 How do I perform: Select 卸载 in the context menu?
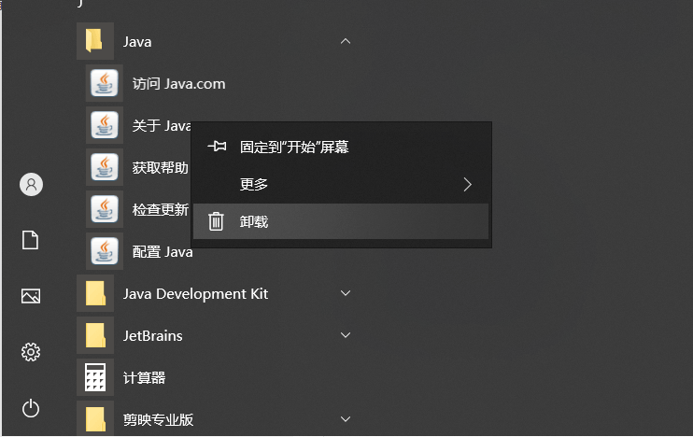click(x=341, y=221)
